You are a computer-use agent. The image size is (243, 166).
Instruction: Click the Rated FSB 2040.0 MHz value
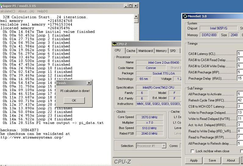coord(149,133)
